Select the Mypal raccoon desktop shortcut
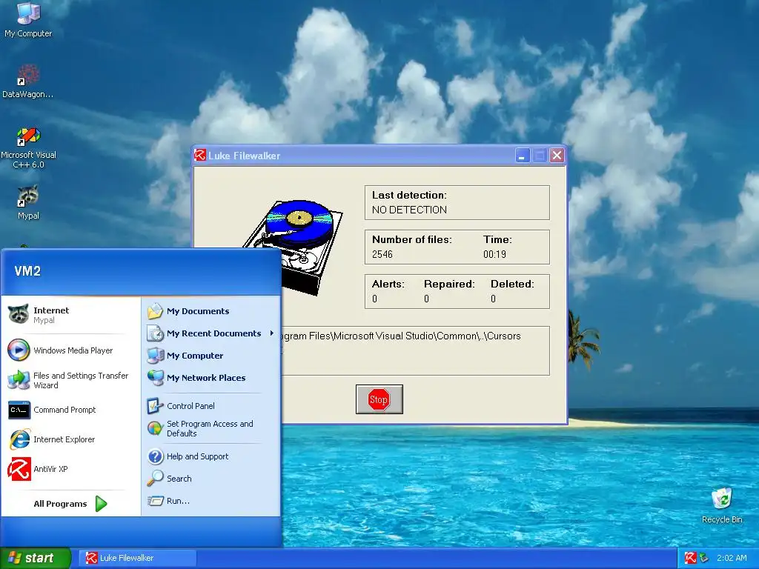 tap(28, 202)
